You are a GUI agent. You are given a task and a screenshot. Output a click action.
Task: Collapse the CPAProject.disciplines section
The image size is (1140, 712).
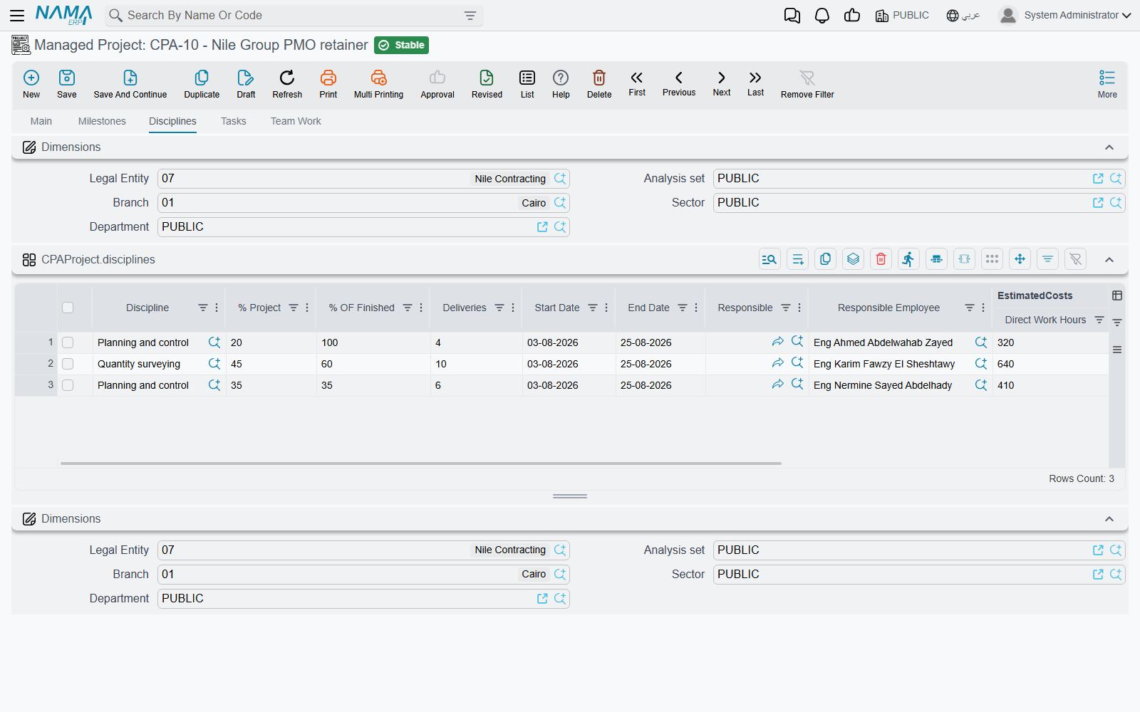(x=1109, y=260)
